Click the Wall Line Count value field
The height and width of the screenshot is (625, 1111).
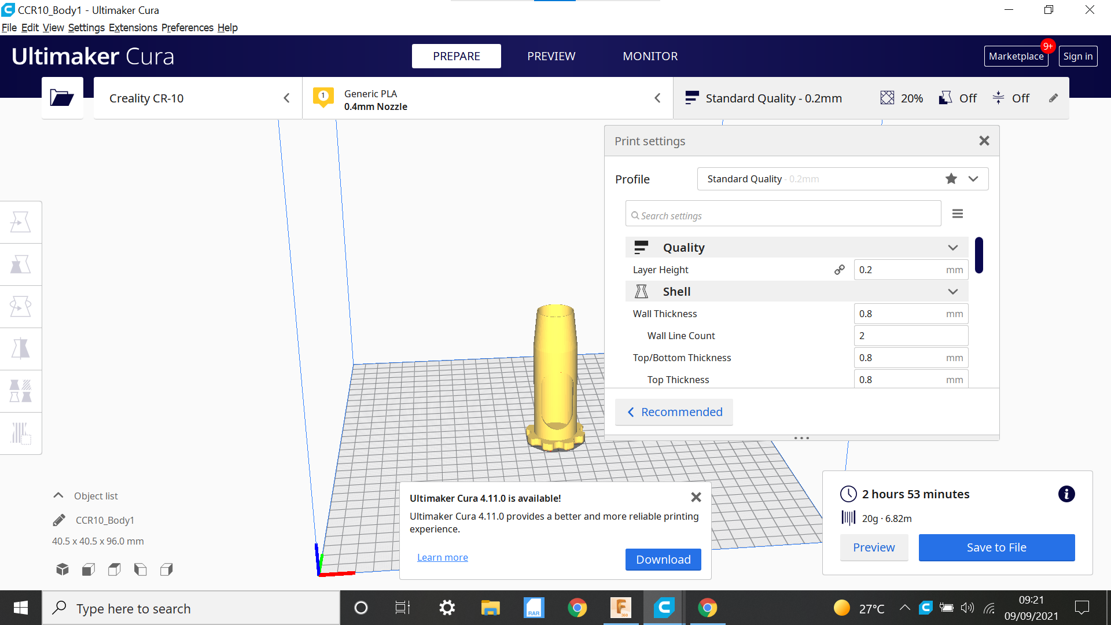[x=911, y=336]
